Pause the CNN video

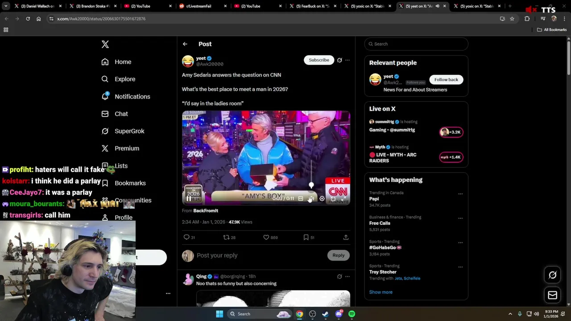(189, 199)
